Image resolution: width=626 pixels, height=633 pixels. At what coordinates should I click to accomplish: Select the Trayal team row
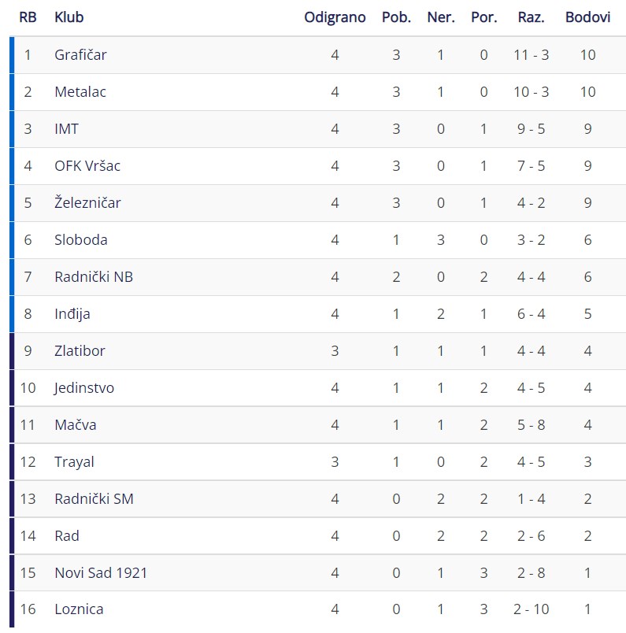click(x=318, y=462)
